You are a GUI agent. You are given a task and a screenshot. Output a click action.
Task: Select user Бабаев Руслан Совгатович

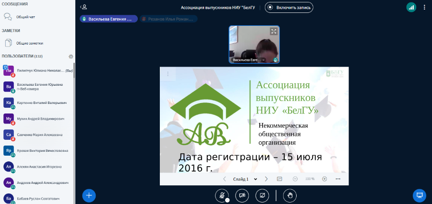pos(38,199)
